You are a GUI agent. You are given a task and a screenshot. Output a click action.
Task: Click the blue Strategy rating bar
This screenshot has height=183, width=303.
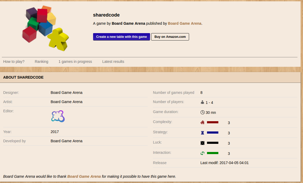point(212,132)
